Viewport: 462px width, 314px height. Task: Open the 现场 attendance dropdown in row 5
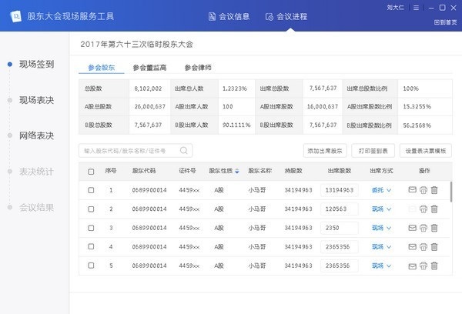(x=381, y=266)
